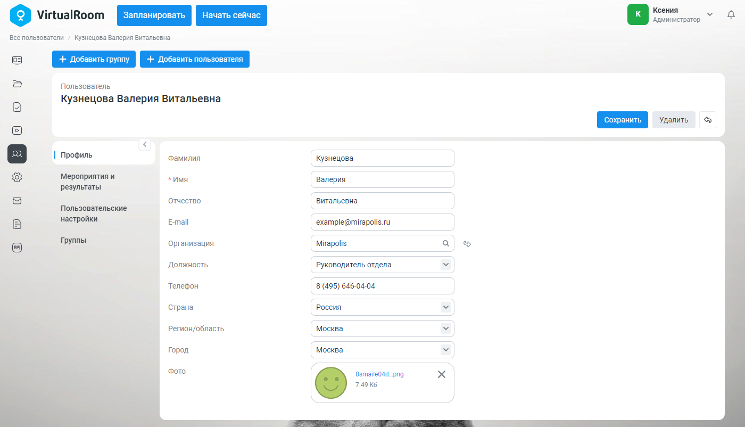Open Пользовательские настройки tab

click(x=94, y=213)
